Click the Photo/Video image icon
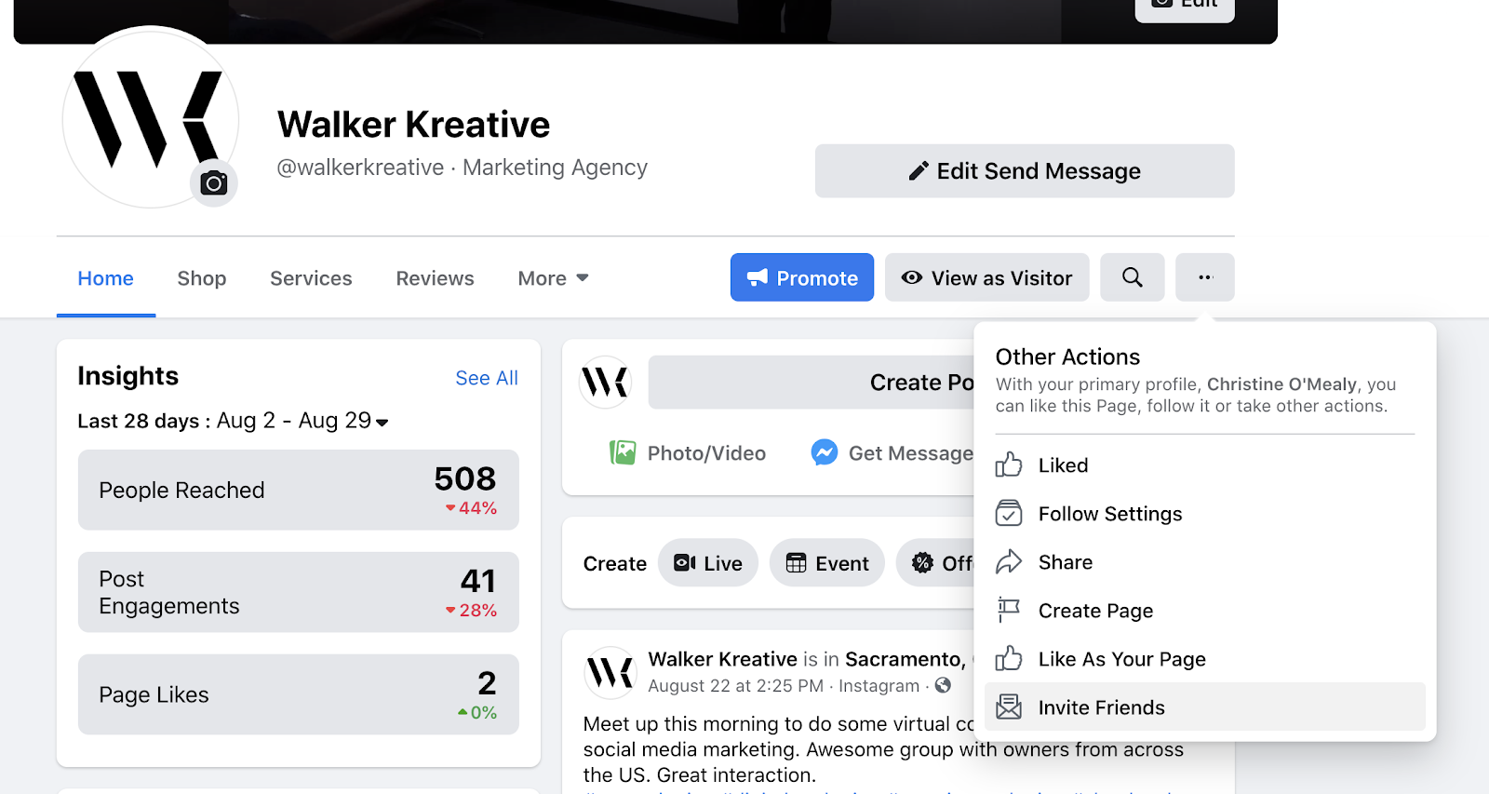 [623, 453]
